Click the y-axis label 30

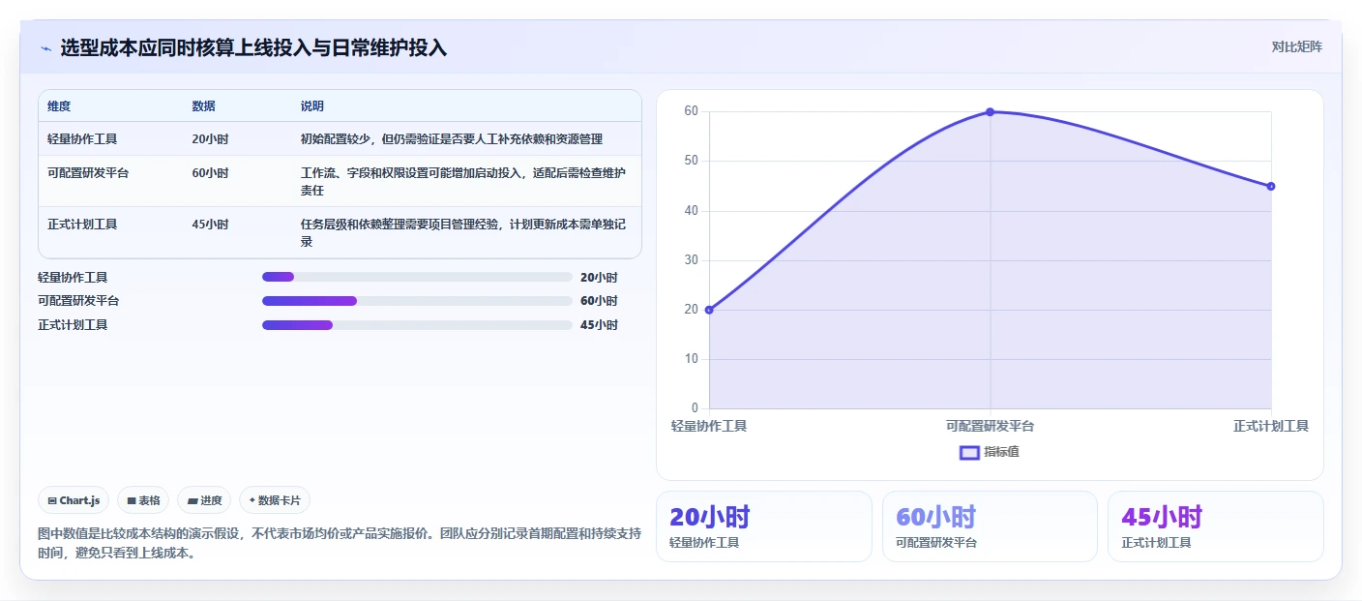[691, 260]
